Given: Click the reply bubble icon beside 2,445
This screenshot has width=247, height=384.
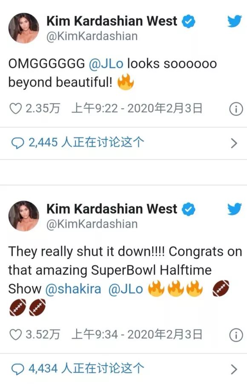Looking at the screenshot, I should coord(17,143).
